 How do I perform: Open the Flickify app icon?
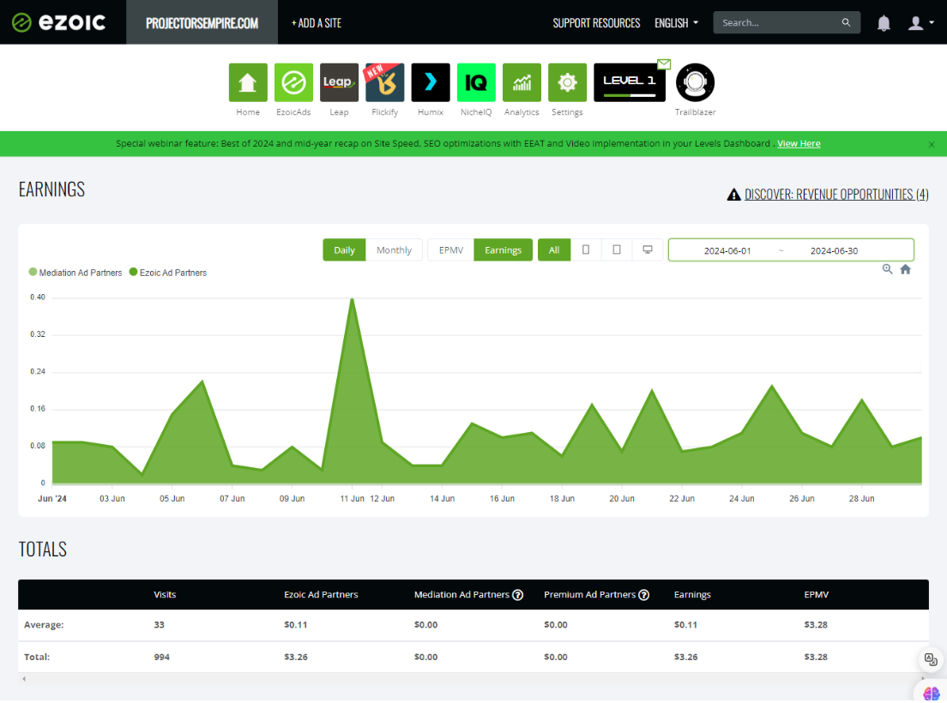point(384,82)
